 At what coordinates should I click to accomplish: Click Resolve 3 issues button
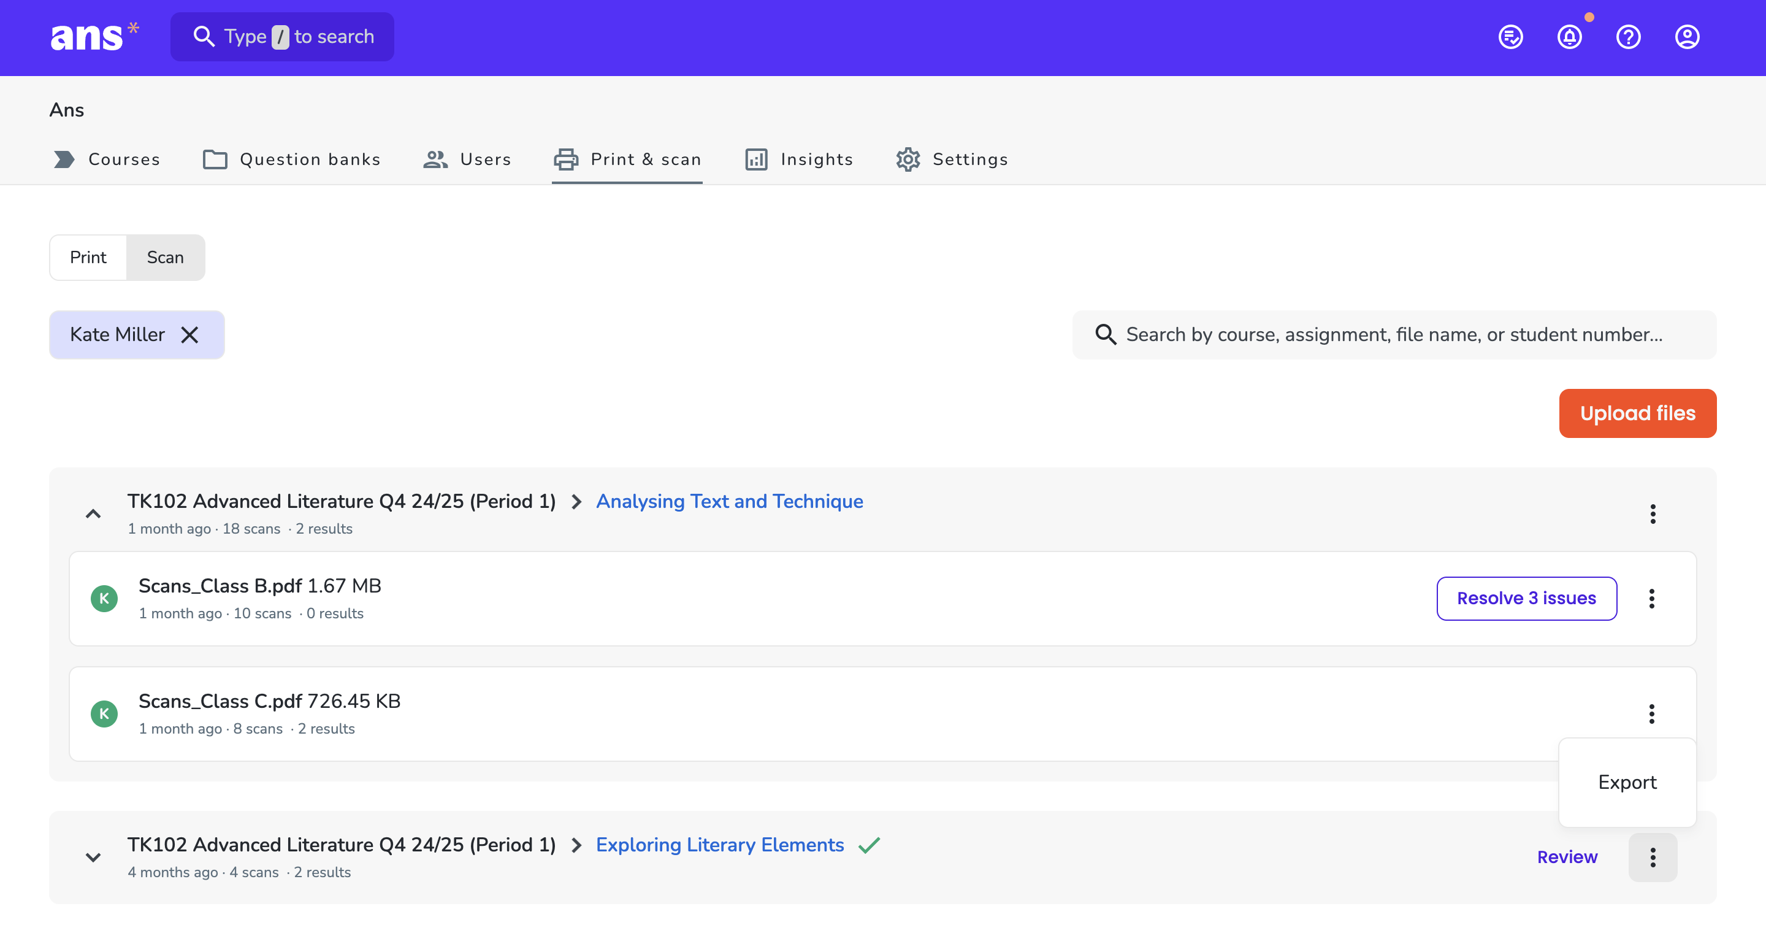(x=1526, y=599)
